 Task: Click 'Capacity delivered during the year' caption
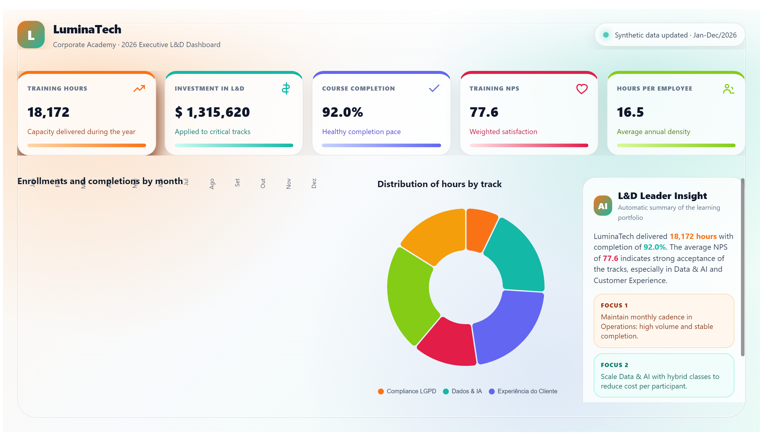point(81,132)
